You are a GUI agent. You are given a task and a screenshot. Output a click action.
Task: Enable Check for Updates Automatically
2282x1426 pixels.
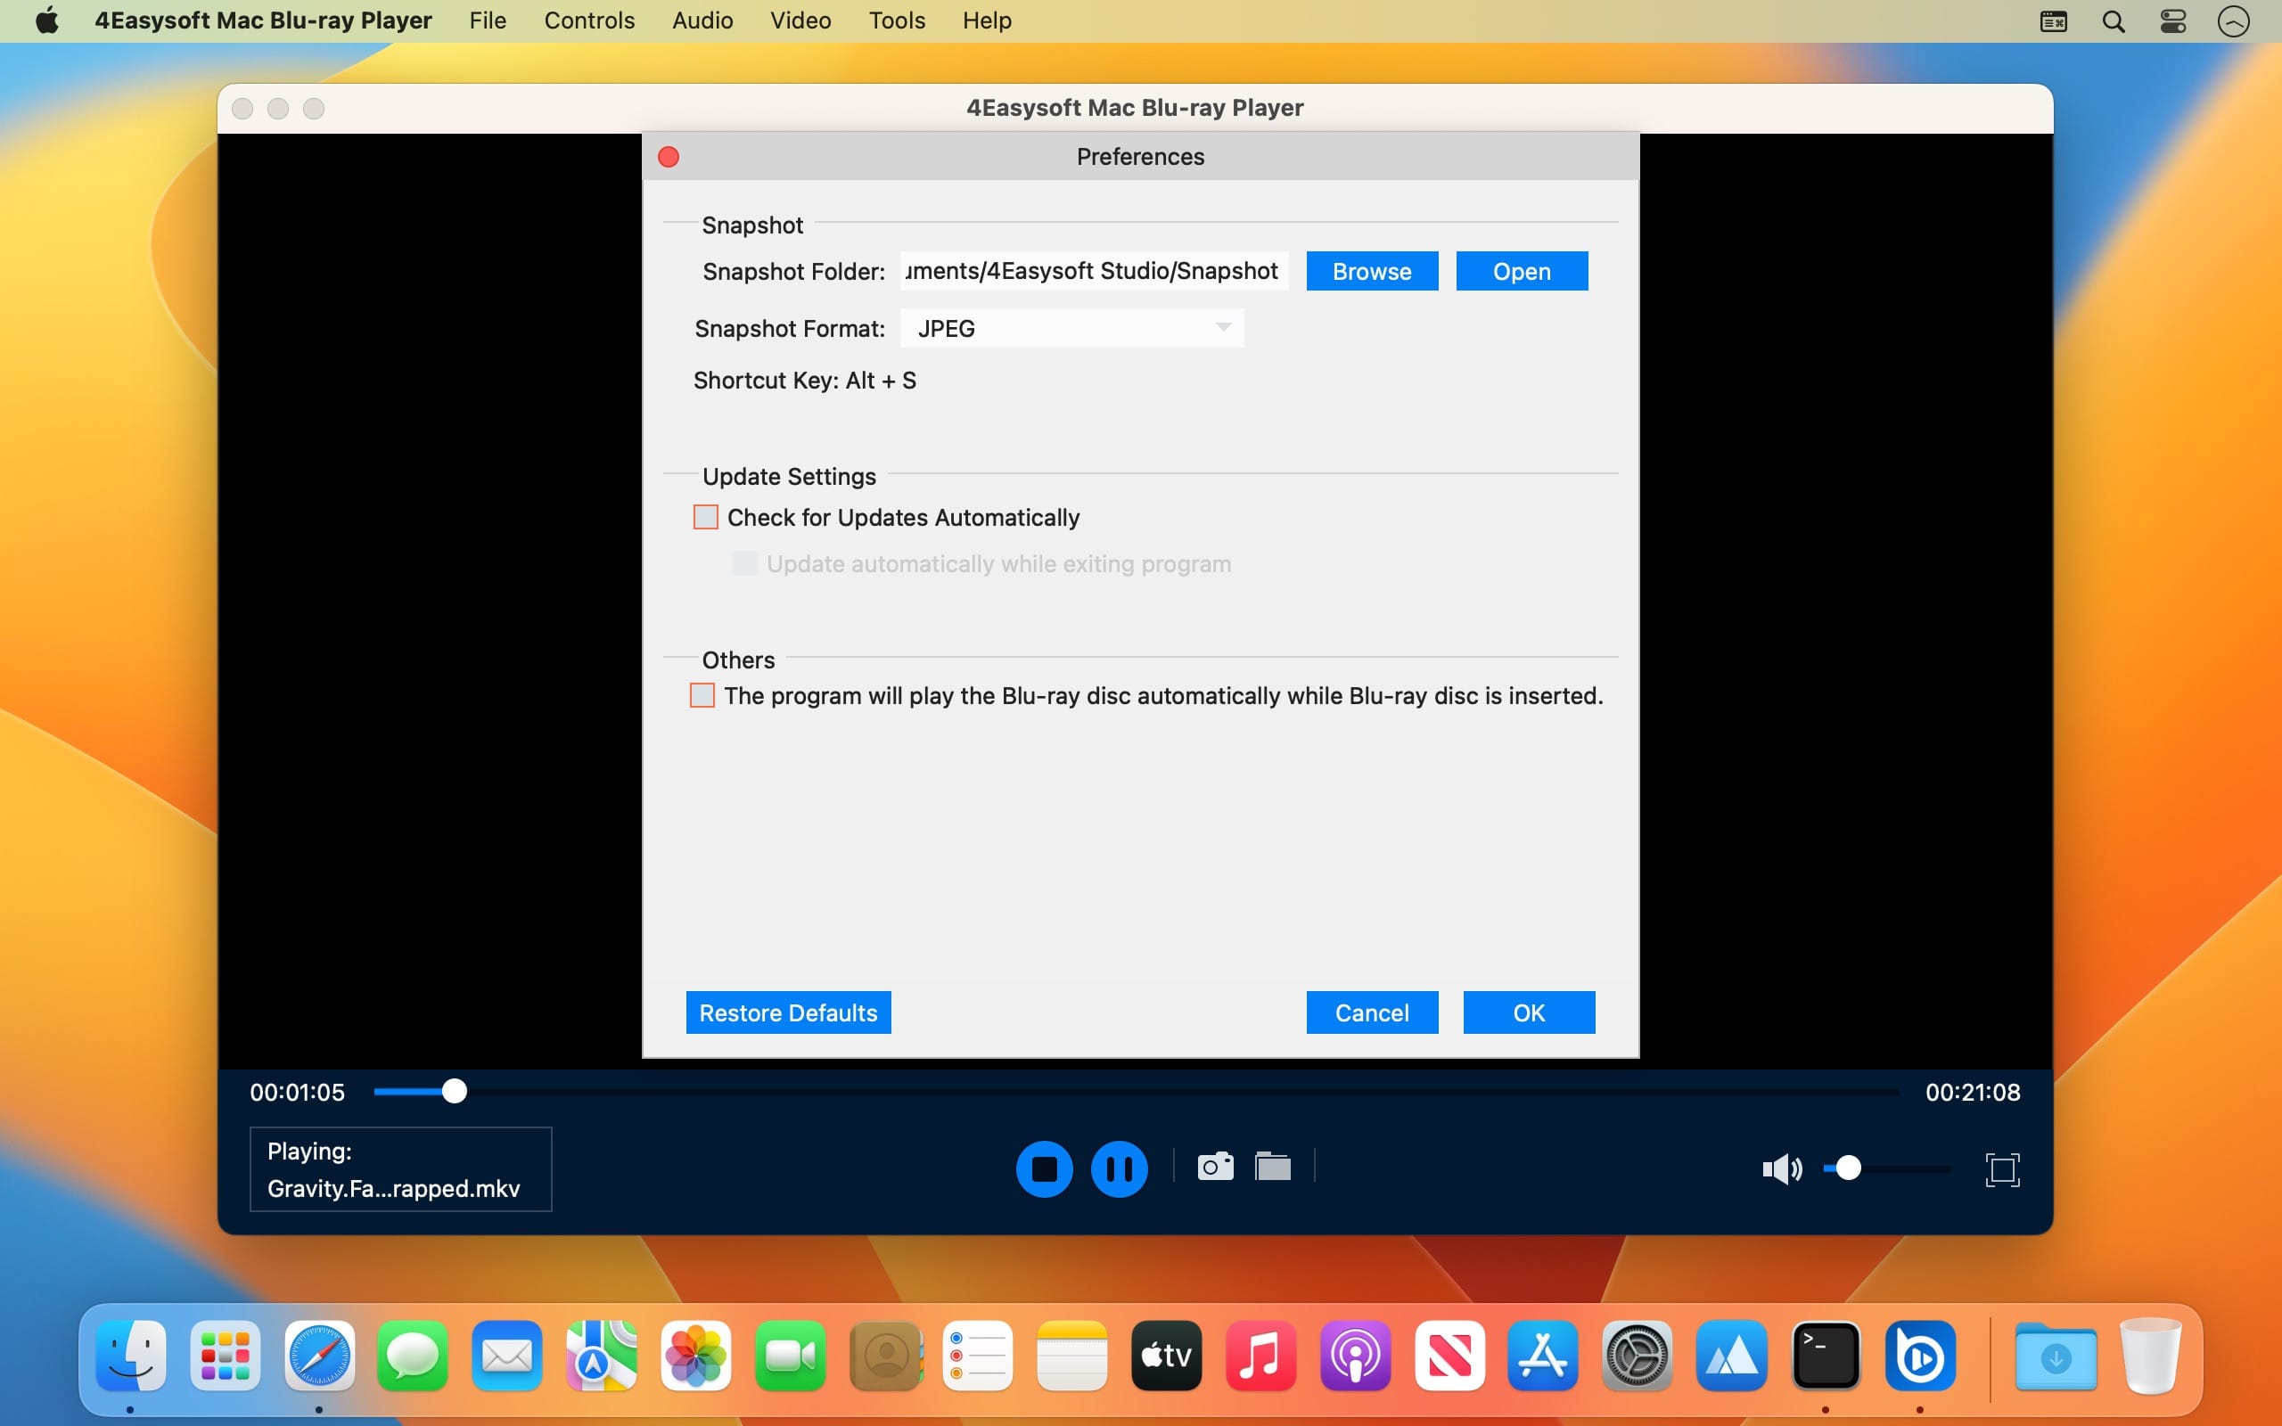[x=705, y=517]
